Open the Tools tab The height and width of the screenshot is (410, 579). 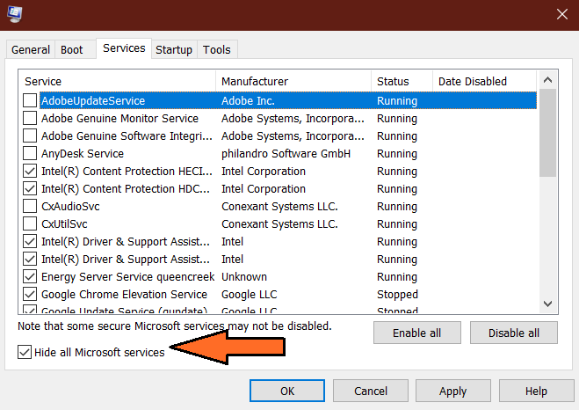point(217,49)
